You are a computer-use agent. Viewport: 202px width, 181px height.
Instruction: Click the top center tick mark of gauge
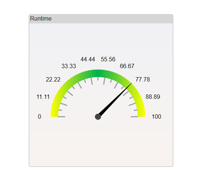click(98, 79)
